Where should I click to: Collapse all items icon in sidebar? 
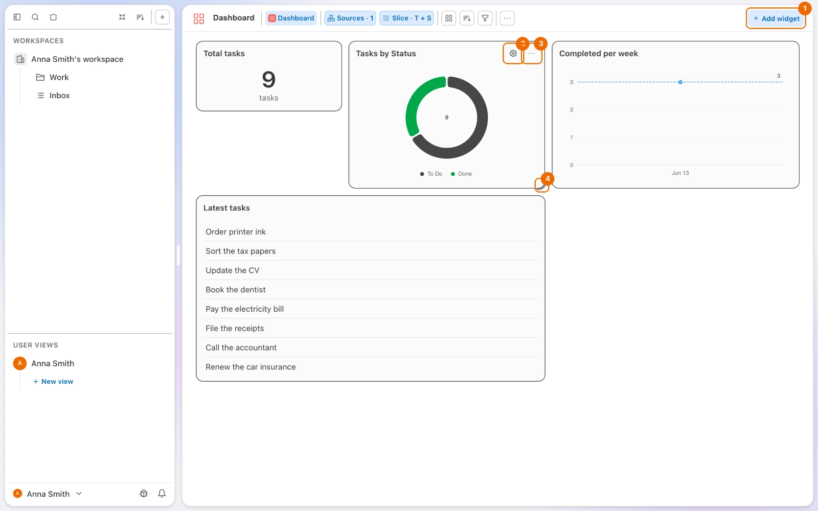click(122, 17)
